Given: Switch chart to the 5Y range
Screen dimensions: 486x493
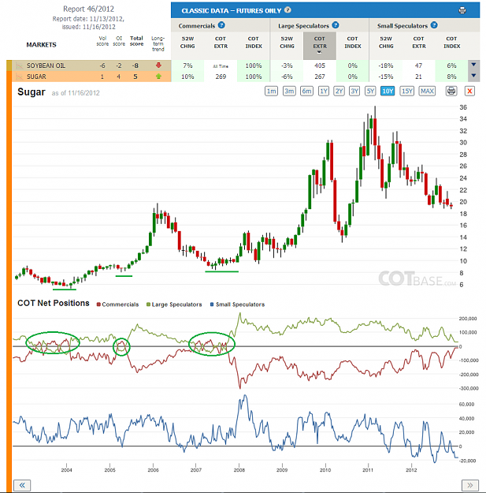Looking at the screenshot, I should [x=370, y=92].
